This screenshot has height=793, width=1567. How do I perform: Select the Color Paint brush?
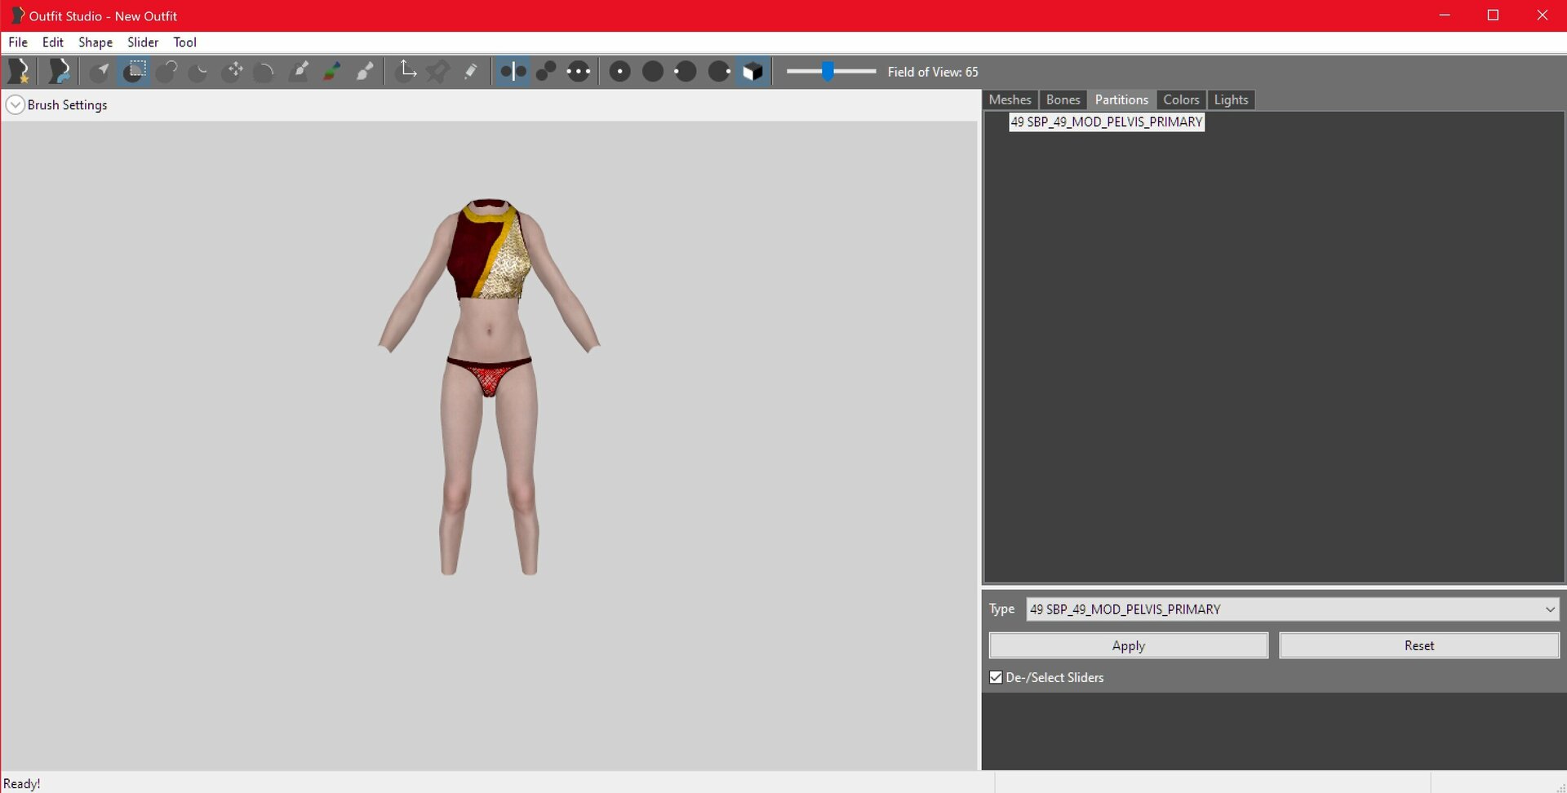(331, 72)
